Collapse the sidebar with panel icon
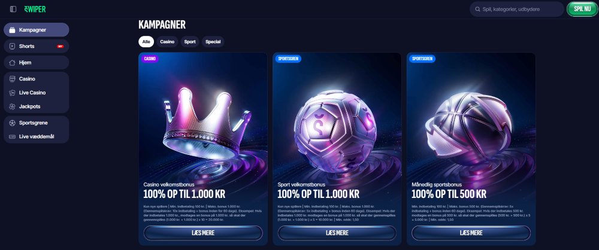The image size is (599, 250). point(13,9)
